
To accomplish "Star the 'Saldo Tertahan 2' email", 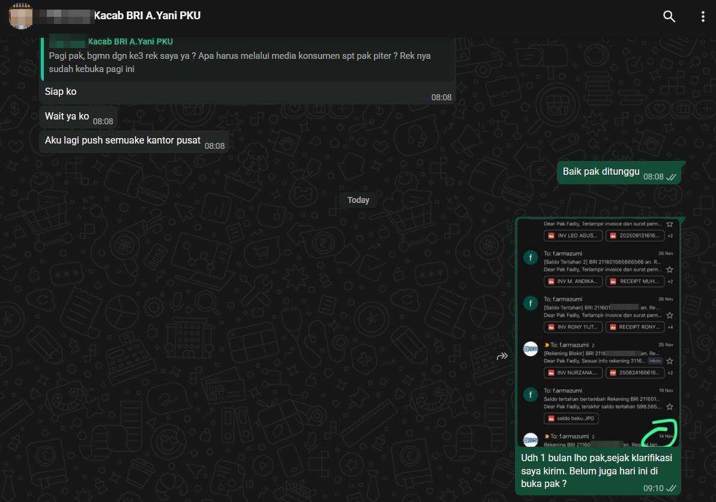I will tap(670, 270).
